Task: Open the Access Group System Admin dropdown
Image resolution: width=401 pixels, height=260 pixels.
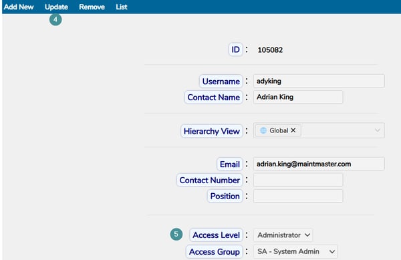Action: [295, 251]
